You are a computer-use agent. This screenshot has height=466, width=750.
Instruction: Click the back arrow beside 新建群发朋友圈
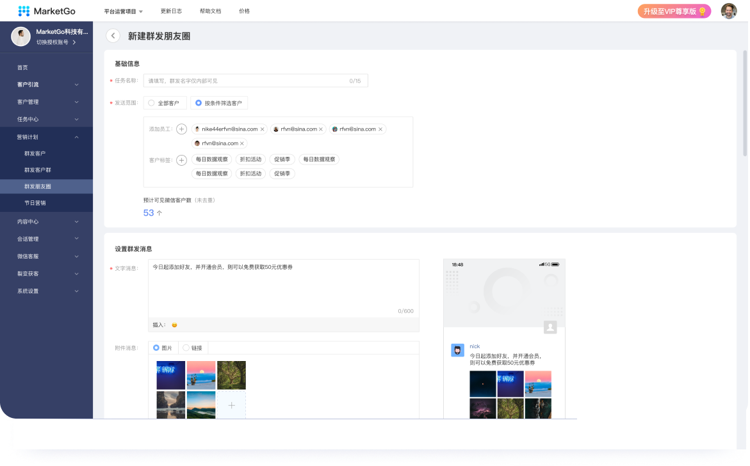click(113, 36)
